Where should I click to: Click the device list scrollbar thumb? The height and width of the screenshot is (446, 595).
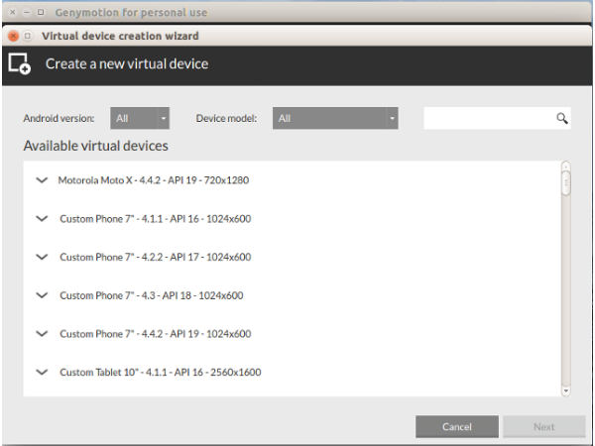click(x=566, y=183)
